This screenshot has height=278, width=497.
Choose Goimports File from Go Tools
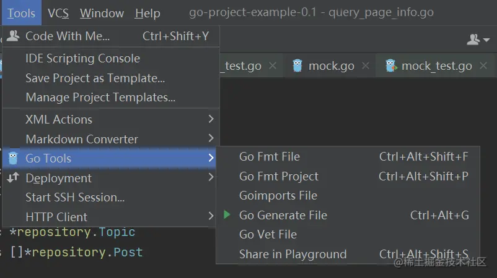(x=278, y=195)
